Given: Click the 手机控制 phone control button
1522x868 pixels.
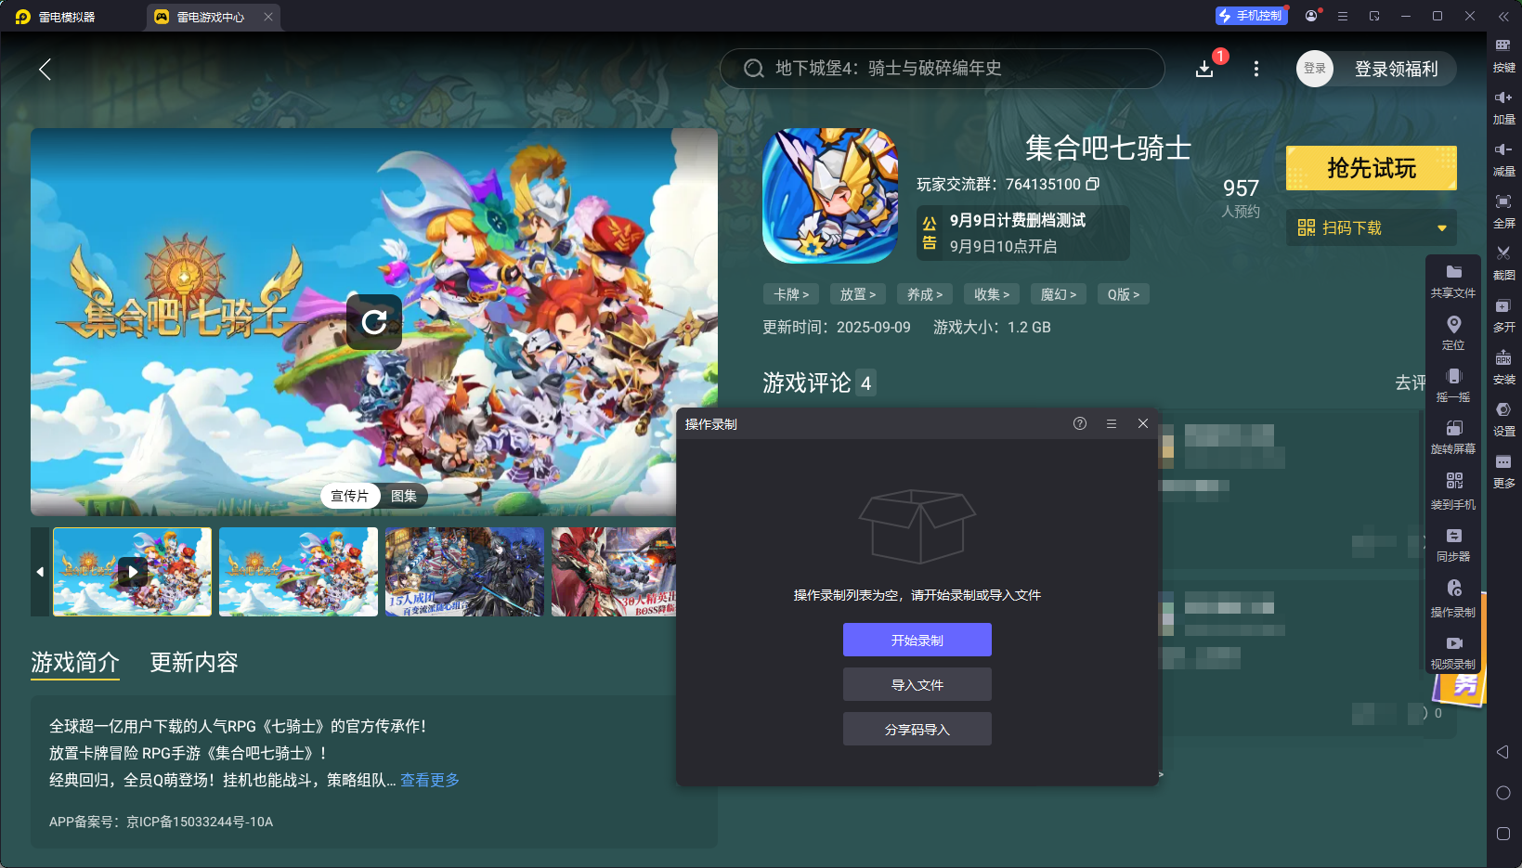Looking at the screenshot, I should point(1251,16).
